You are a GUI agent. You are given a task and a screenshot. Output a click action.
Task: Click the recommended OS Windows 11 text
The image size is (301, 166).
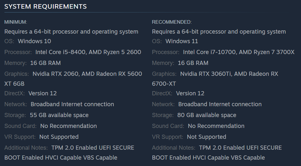tap(182, 41)
